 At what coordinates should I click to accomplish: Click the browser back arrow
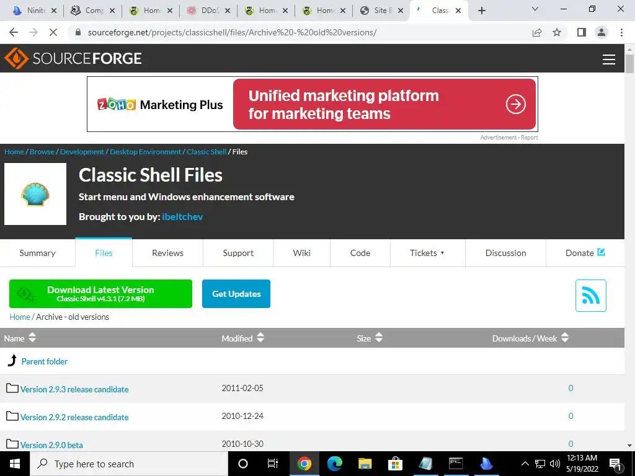pos(14,32)
